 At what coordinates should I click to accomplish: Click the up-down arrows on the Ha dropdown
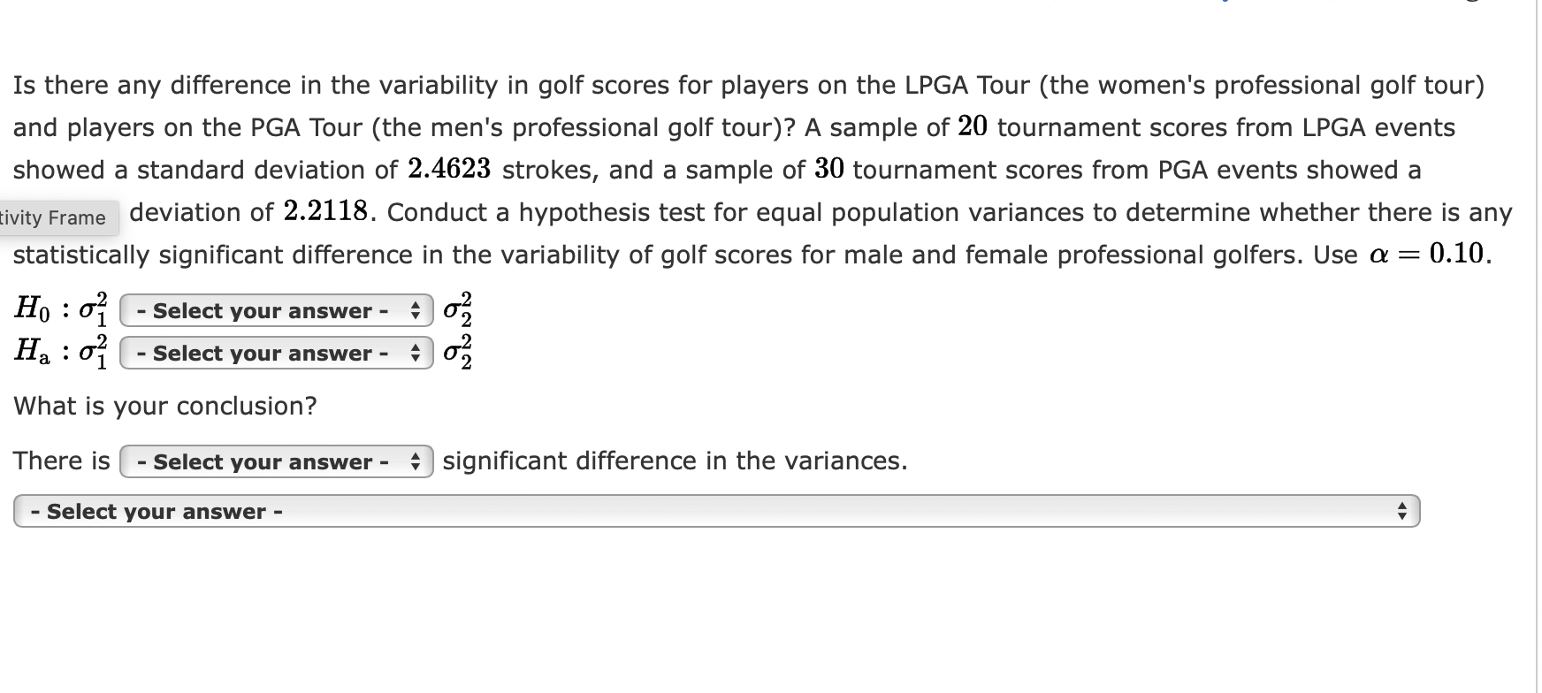pyautogui.click(x=416, y=353)
